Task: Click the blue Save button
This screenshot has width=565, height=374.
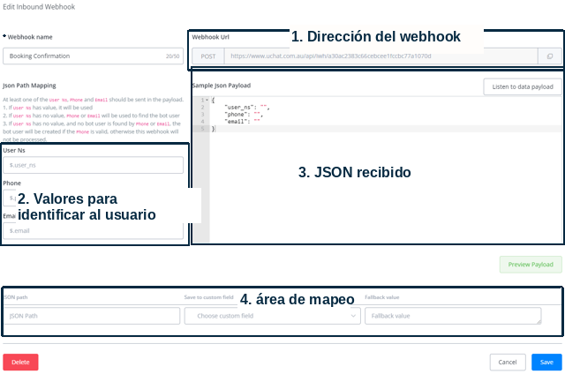Action: tap(546, 363)
